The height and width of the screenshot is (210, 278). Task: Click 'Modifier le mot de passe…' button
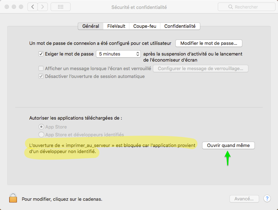pos(208,43)
